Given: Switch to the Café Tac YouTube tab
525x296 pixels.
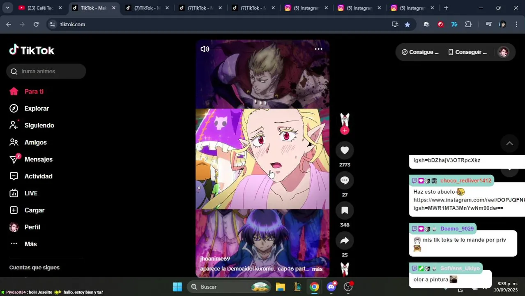Looking at the screenshot, I should point(40,8).
